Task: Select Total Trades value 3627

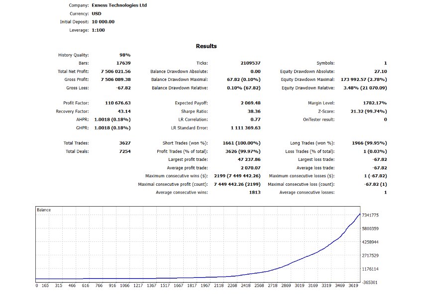Action: 125,143
